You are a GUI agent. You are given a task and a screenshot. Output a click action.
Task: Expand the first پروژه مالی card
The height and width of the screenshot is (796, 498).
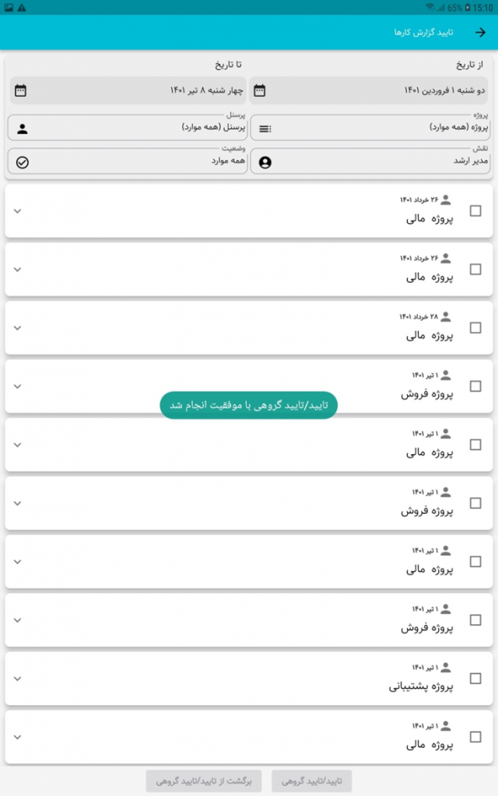(x=18, y=211)
